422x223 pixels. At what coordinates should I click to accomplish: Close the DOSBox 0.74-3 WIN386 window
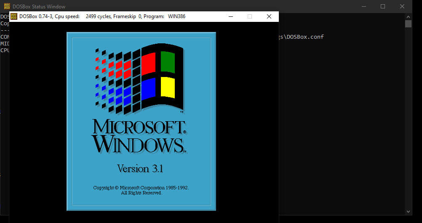tap(269, 16)
